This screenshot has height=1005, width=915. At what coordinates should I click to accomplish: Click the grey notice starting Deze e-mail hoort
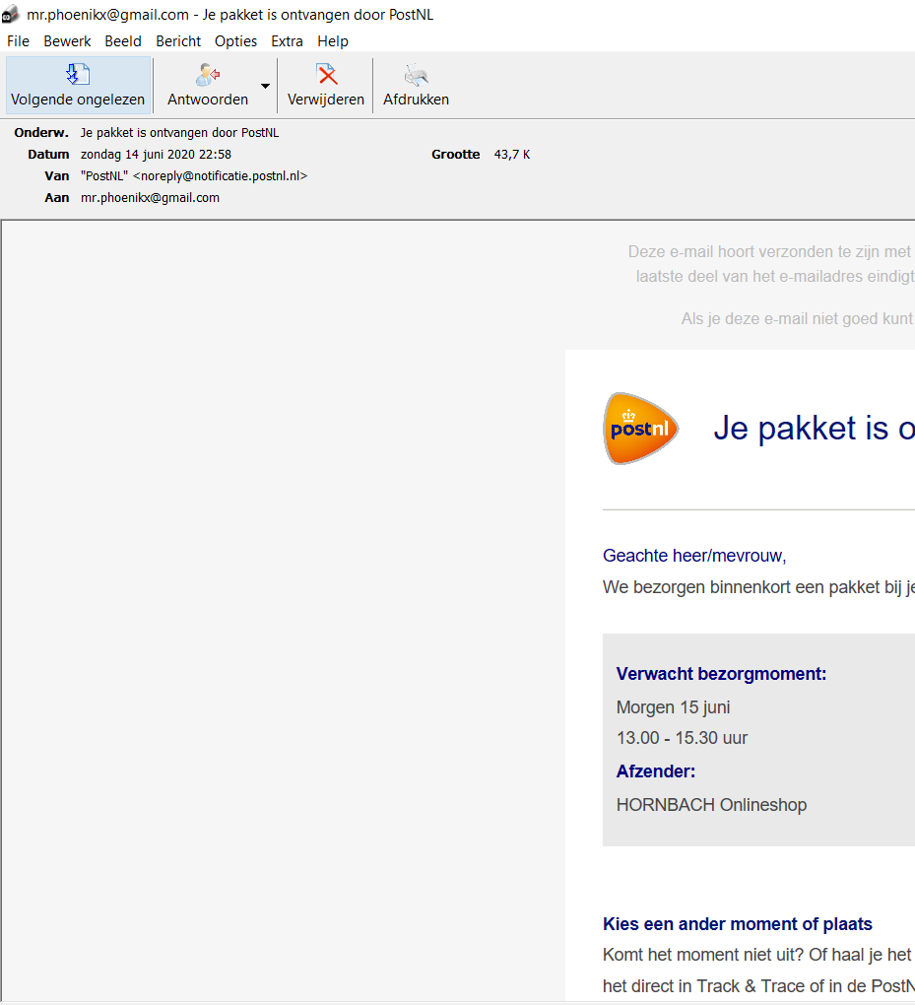pos(771,252)
